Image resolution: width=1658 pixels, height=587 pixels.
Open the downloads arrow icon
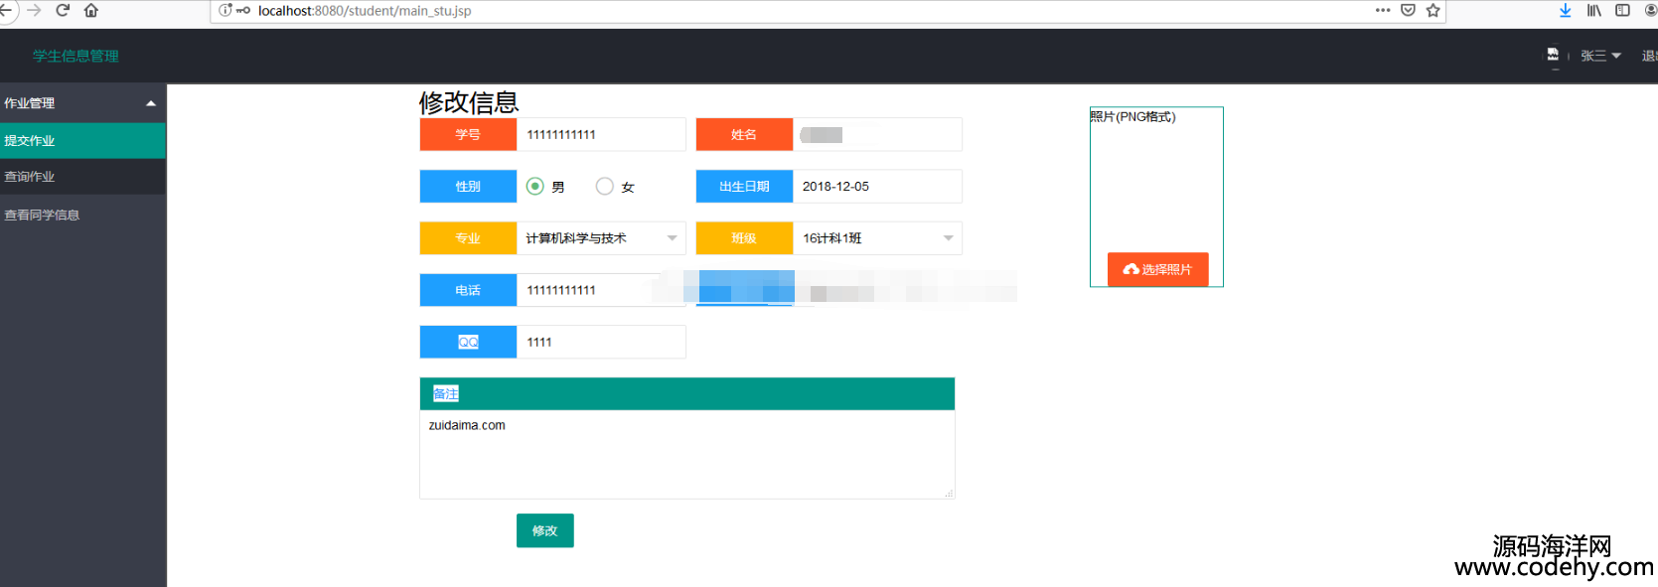(x=1566, y=10)
